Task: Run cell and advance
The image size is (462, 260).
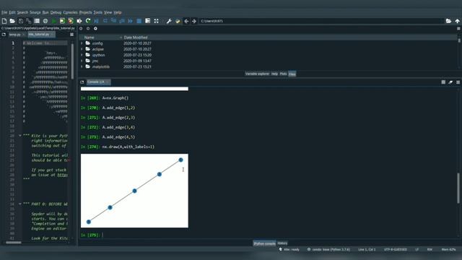Action: [x=71, y=21]
